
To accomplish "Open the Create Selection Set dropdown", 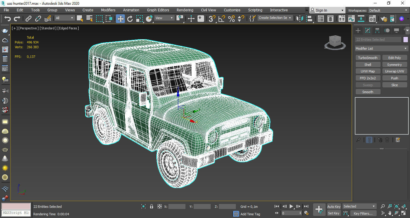I will click(x=275, y=18).
